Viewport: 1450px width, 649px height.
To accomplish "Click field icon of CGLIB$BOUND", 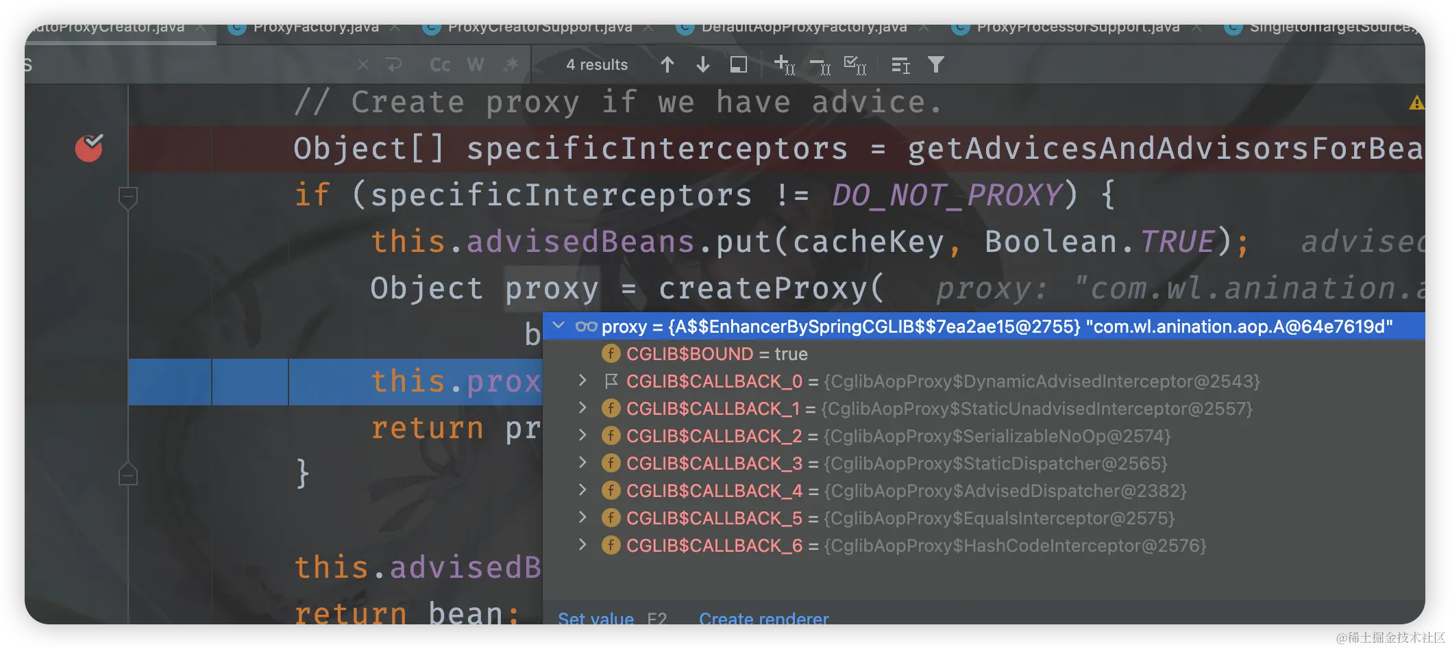I will pos(611,353).
